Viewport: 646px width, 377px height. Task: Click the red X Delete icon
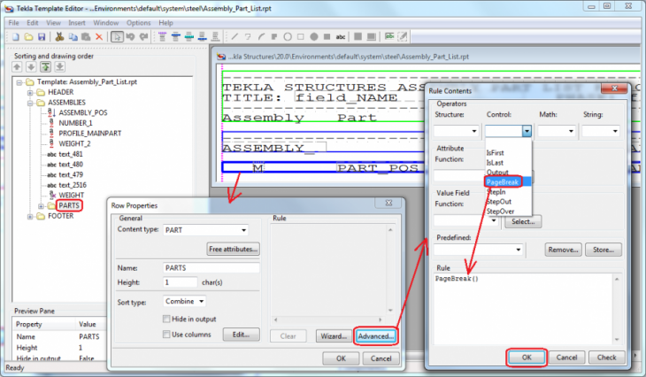tap(99, 37)
